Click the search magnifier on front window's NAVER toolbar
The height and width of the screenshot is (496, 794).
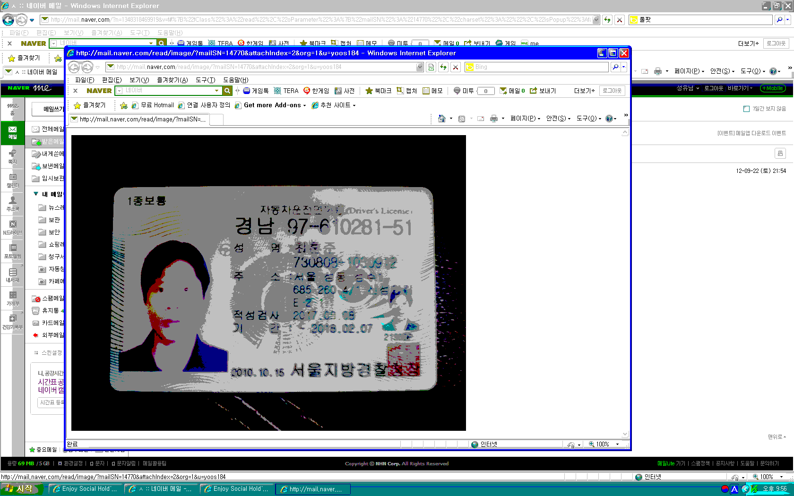[227, 91]
